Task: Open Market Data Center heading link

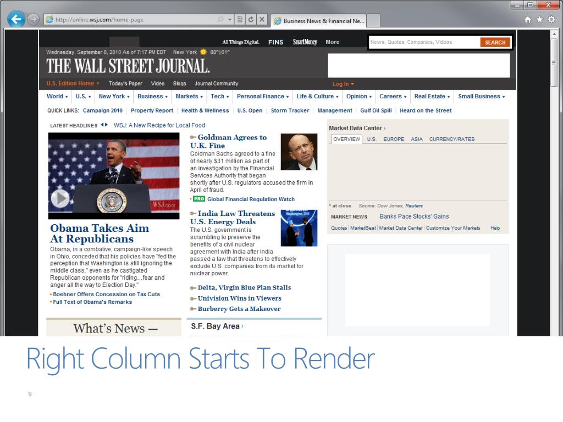Action: [357, 128]
